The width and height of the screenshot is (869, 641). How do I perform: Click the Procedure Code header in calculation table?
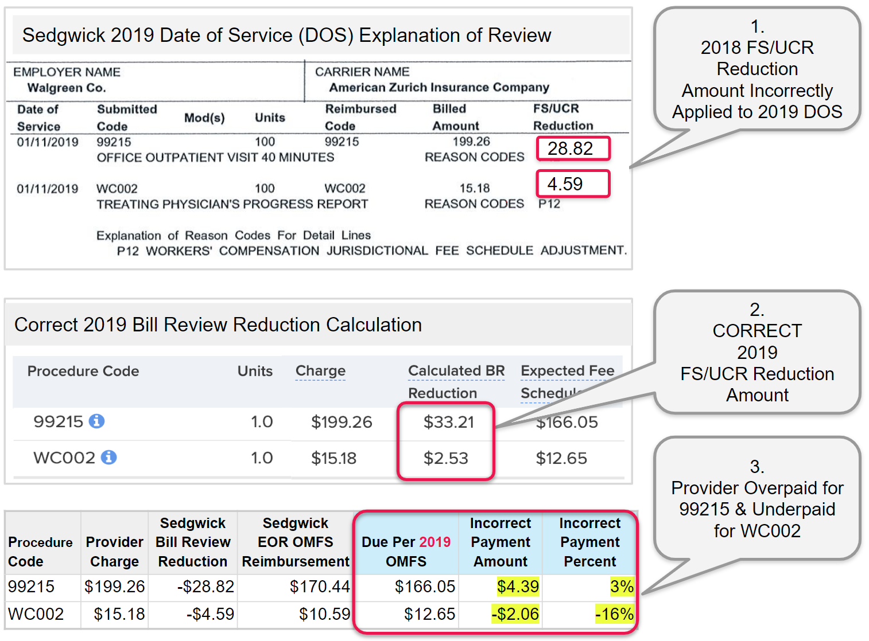83,371
